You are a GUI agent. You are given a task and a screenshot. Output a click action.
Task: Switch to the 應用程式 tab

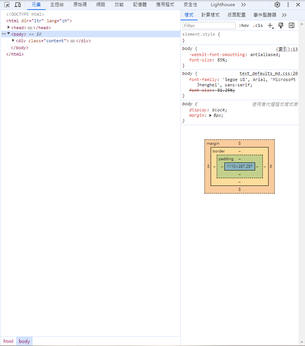[x=165, y=5]
